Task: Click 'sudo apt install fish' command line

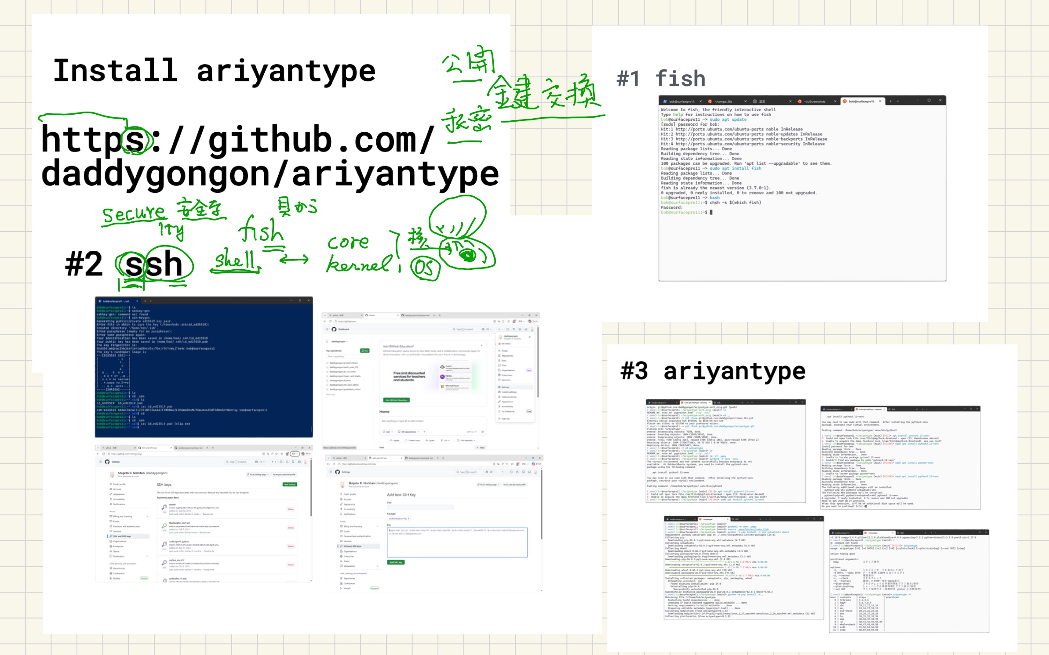Action: click(x=735, y=168)
